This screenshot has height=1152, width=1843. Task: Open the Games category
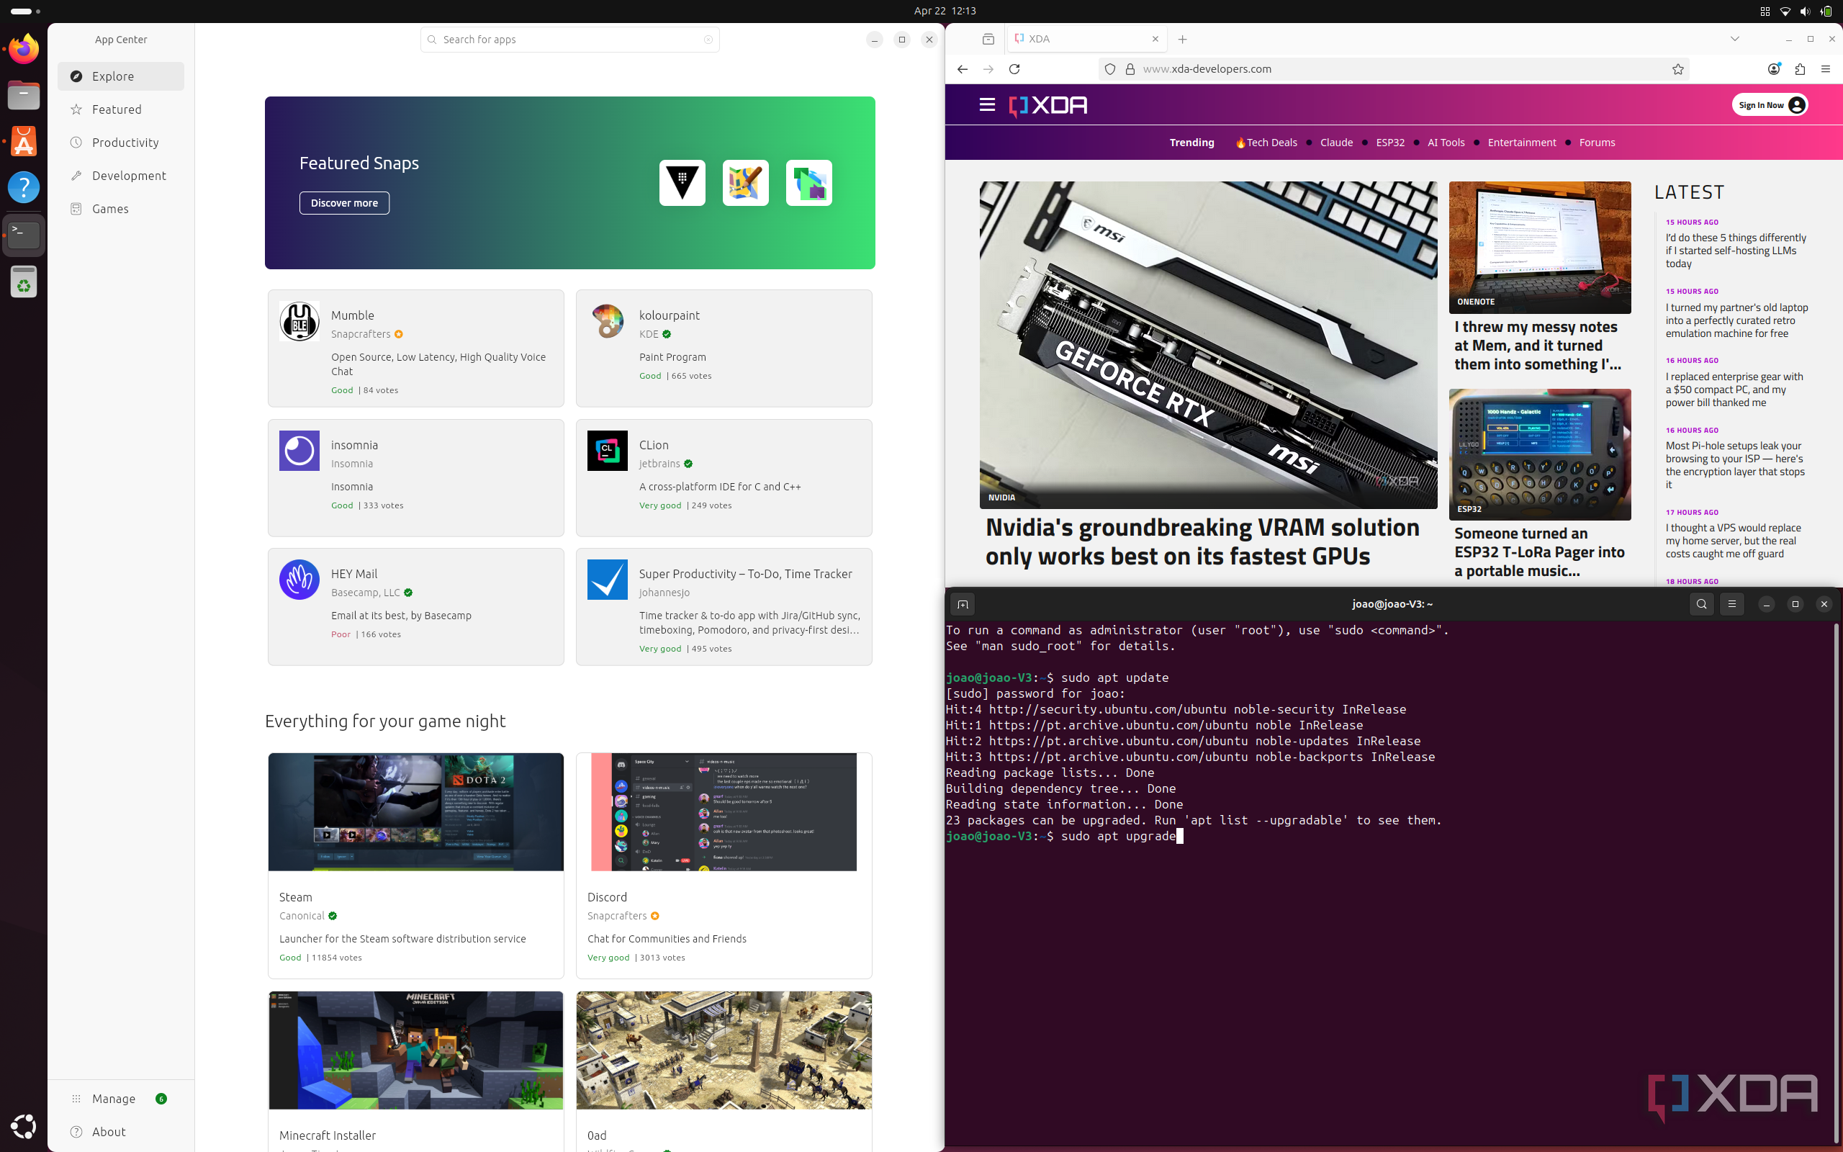pos(121,209)
